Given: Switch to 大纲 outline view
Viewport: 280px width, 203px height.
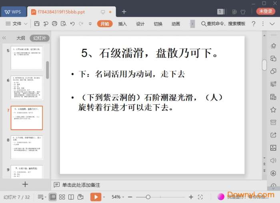Looking at the screenshot, I should pyautogui.click(x=21, y=38).
